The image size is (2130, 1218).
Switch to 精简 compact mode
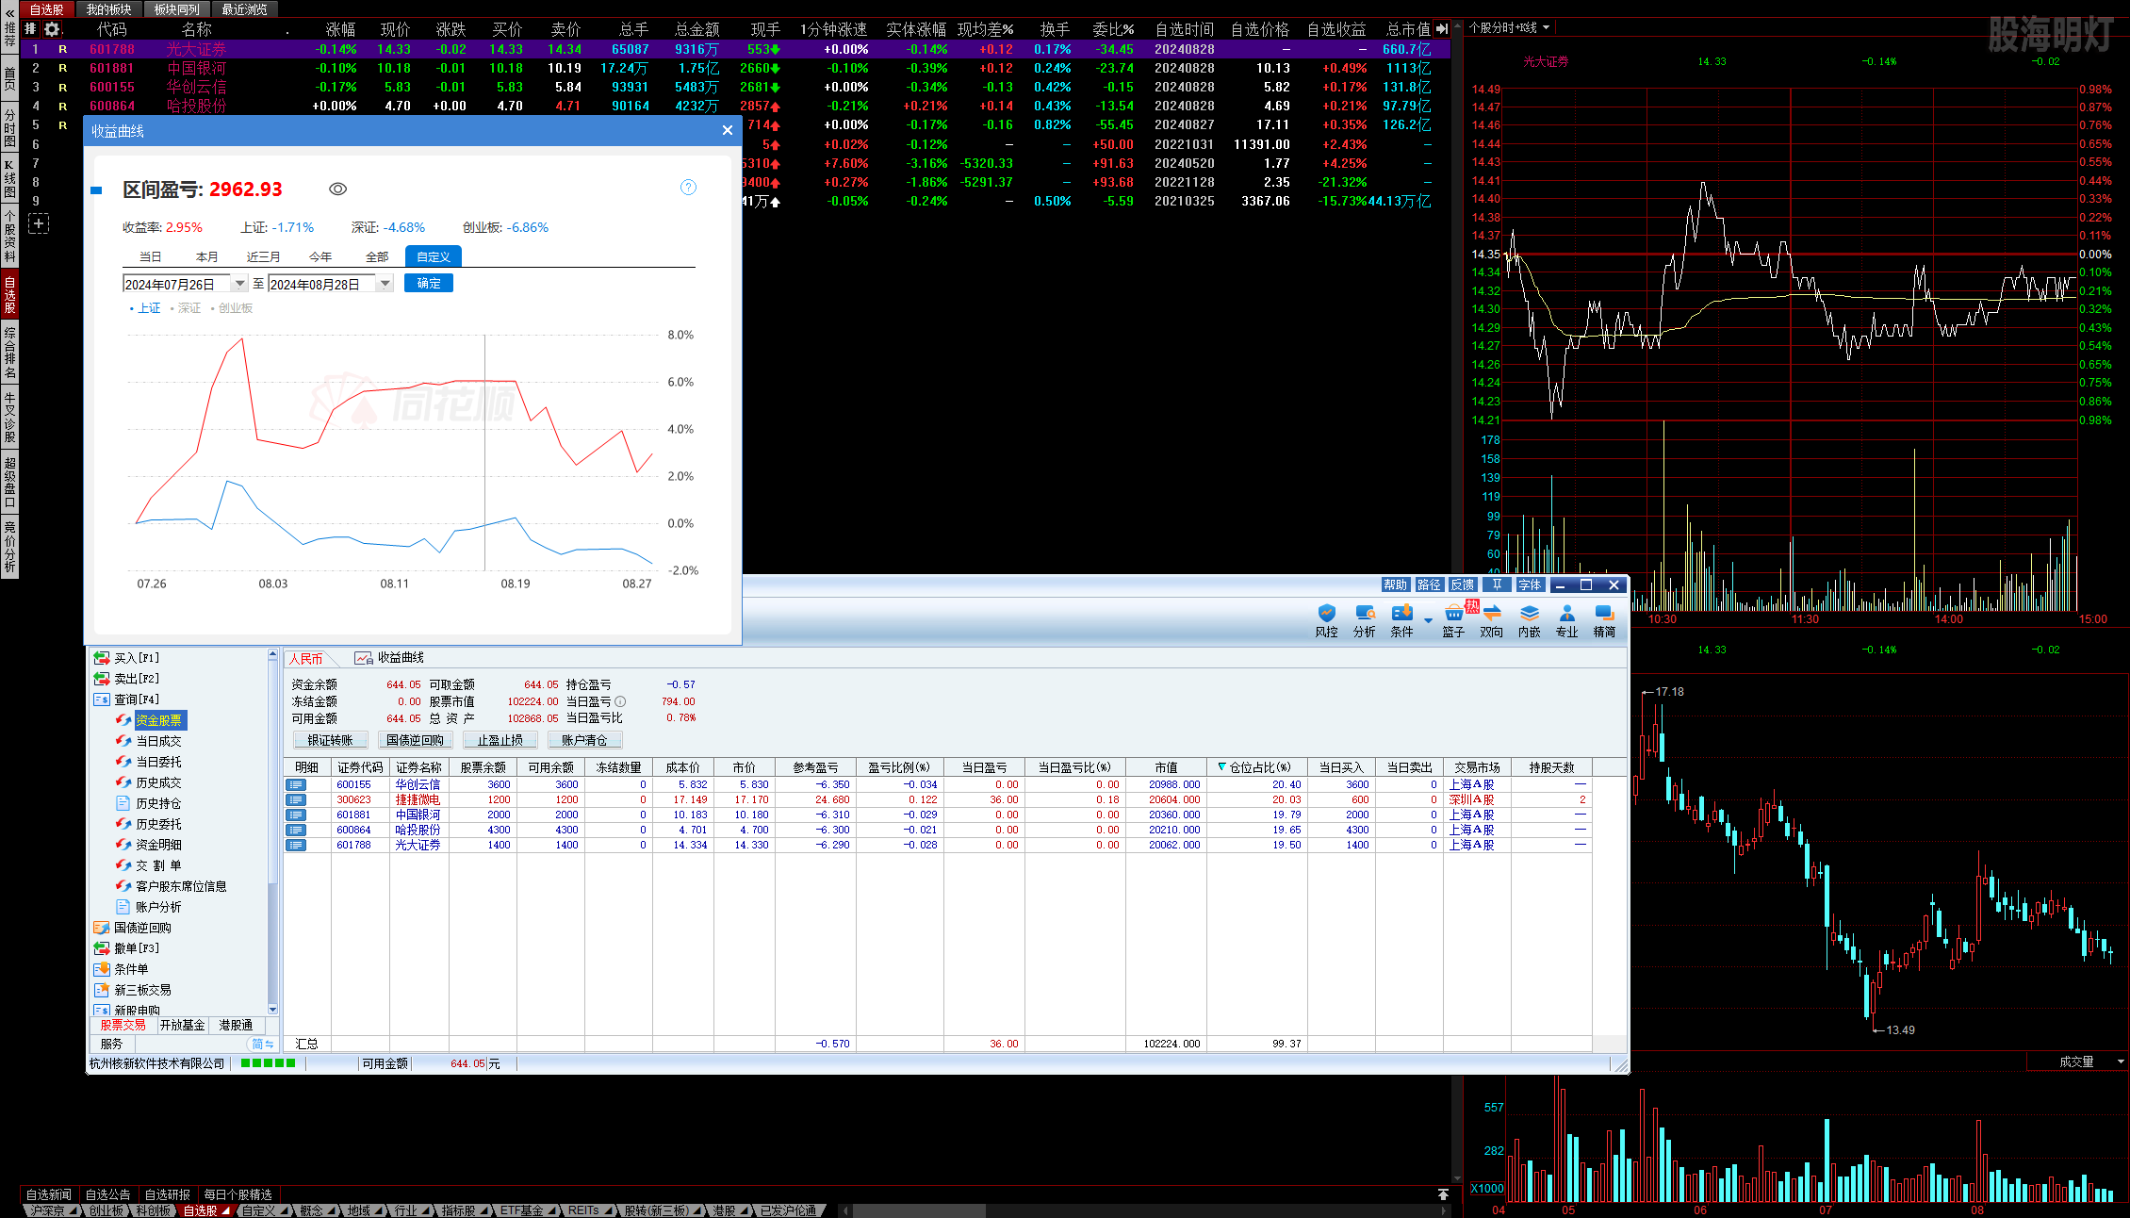point(1604,621)
